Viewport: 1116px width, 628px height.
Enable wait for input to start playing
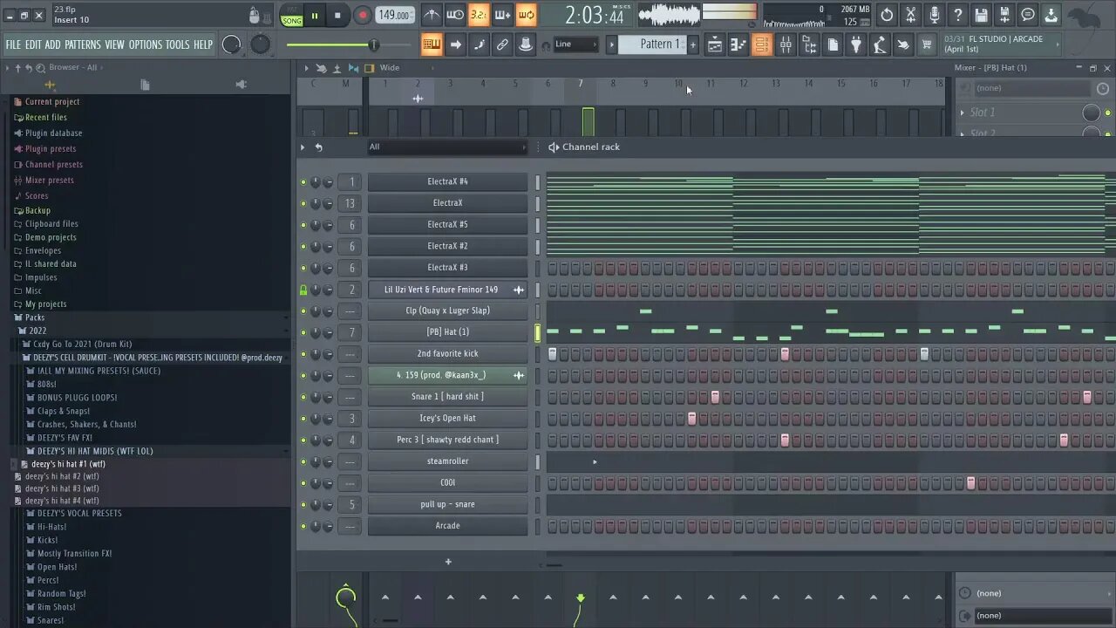pos(455,15)
